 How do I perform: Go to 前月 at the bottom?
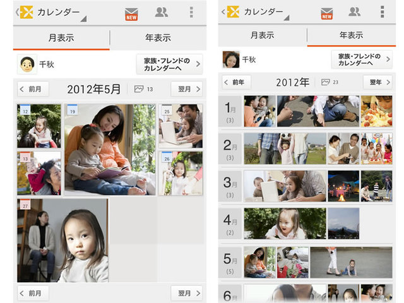[33, 293]
